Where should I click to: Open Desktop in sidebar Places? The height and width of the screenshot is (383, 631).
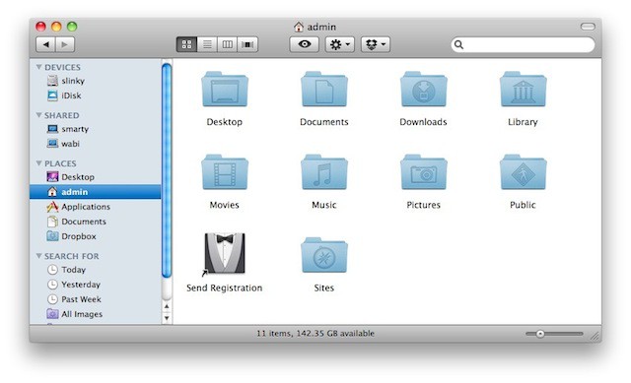coord(95,177)
